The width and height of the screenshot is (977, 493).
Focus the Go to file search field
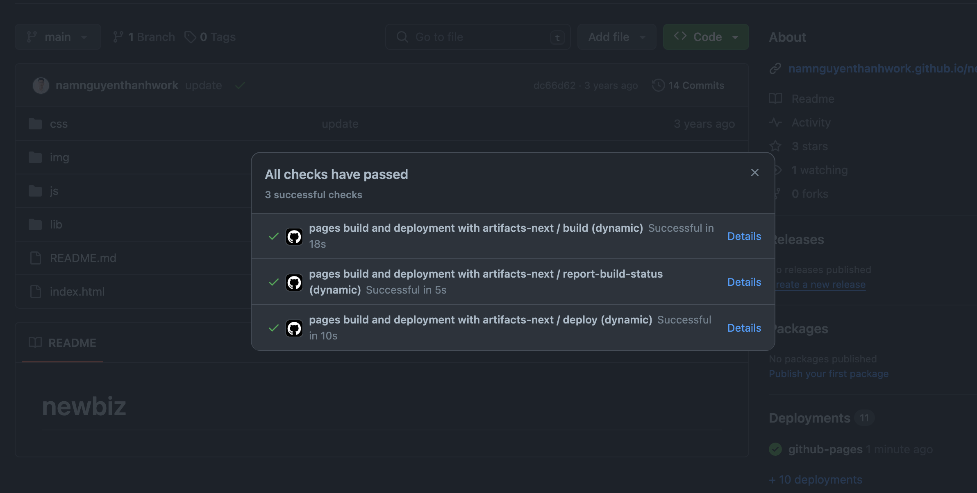478,37
